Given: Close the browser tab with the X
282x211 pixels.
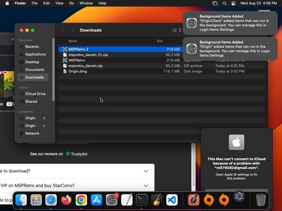Looking at the screenshot, I should 13,39.
